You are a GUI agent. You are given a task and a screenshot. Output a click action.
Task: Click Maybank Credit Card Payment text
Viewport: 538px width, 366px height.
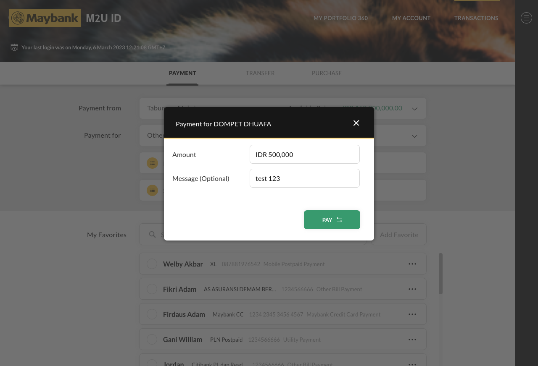tap(343, 314)
